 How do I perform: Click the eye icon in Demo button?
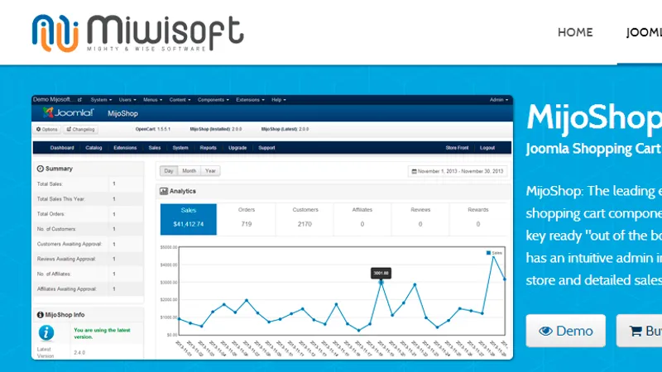tap(545, 331)
